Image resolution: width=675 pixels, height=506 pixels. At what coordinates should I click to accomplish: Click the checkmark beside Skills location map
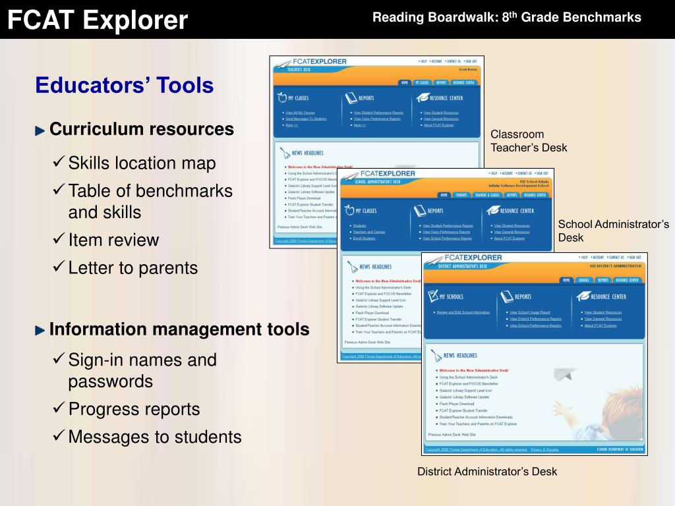[x=59, y=161]
